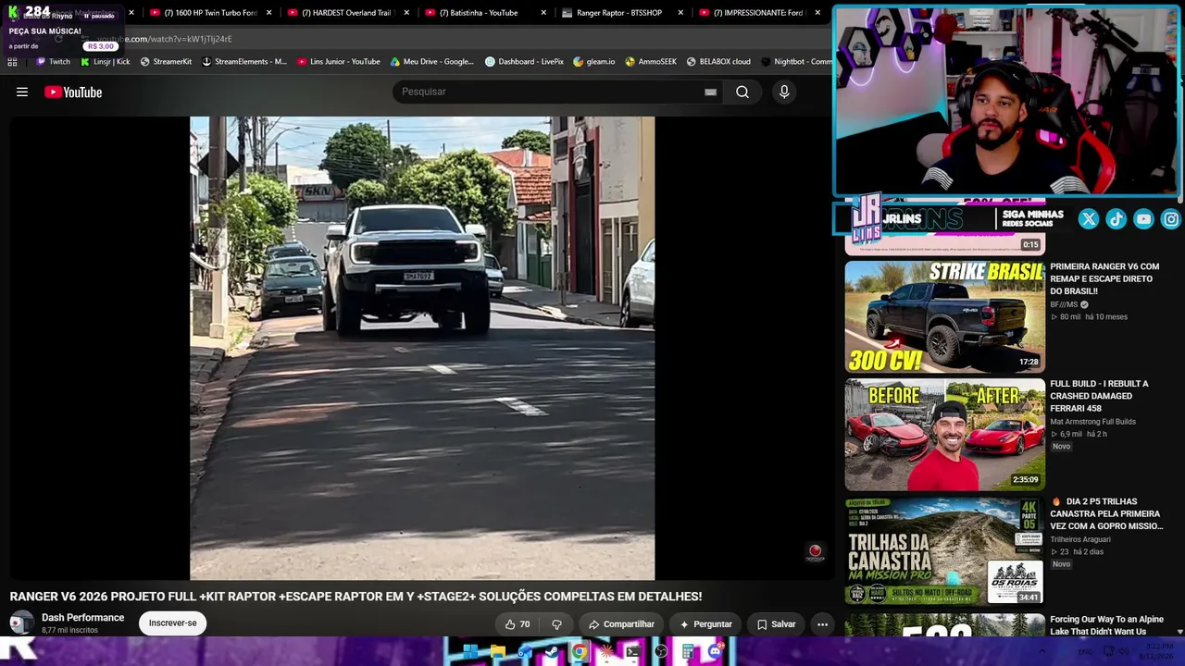This screenshot has height=666, width=1185.
Task: Open the taskbar clock and date
Action: point(1156,650)
